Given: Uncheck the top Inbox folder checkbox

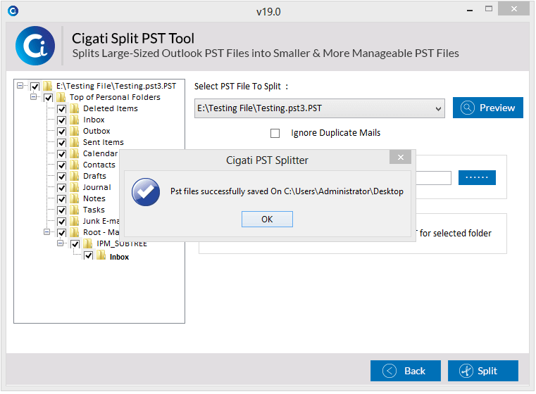Looking at the screenshot, I should pos(61,120).
